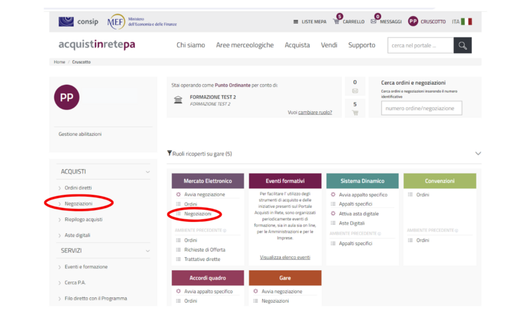Viewport: 531px width, 314px height.
Task: Click the magnifier search button
Action: tap(463, 45)
